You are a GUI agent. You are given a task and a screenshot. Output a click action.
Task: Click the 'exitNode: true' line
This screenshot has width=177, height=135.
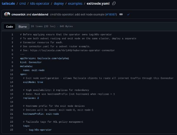point(33,82)
